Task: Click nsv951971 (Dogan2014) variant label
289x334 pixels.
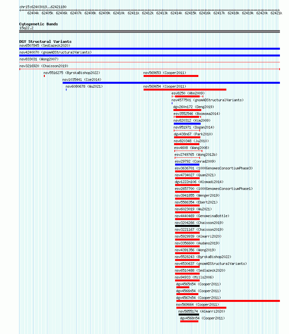Action: [x=194, y=127]
